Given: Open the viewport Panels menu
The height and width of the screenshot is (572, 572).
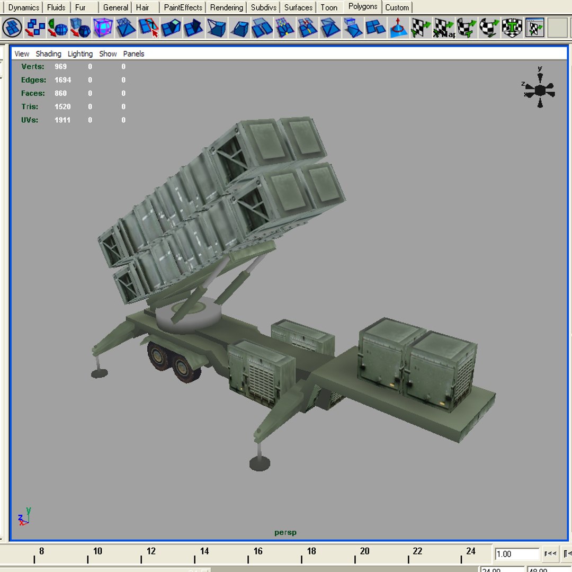Looking at the screenshot, I should click(x=133, y=53).
